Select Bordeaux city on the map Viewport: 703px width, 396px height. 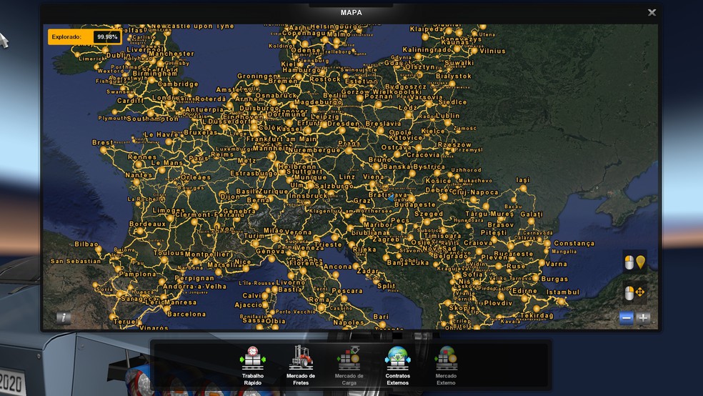tap(147, 224)
